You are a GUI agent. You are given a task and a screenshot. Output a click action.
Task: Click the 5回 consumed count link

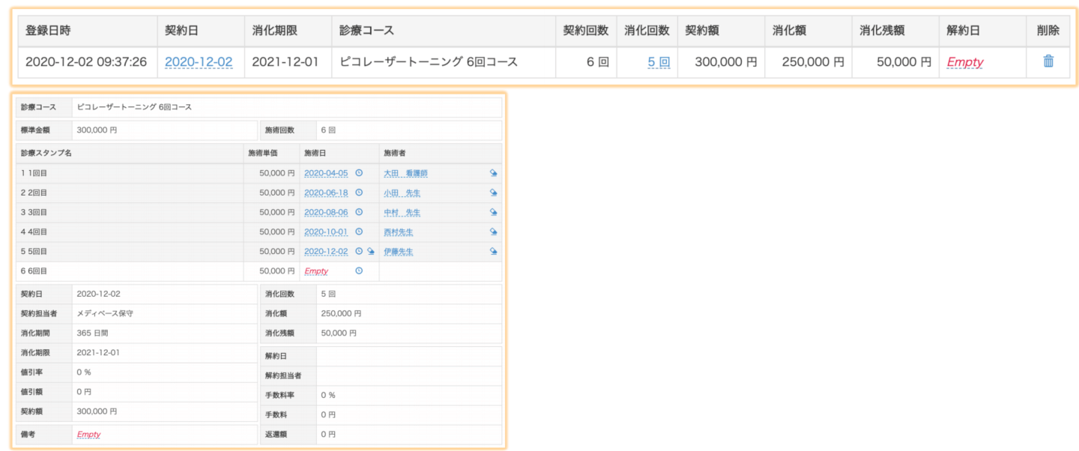pyautogui.click(x=658, y=62)
